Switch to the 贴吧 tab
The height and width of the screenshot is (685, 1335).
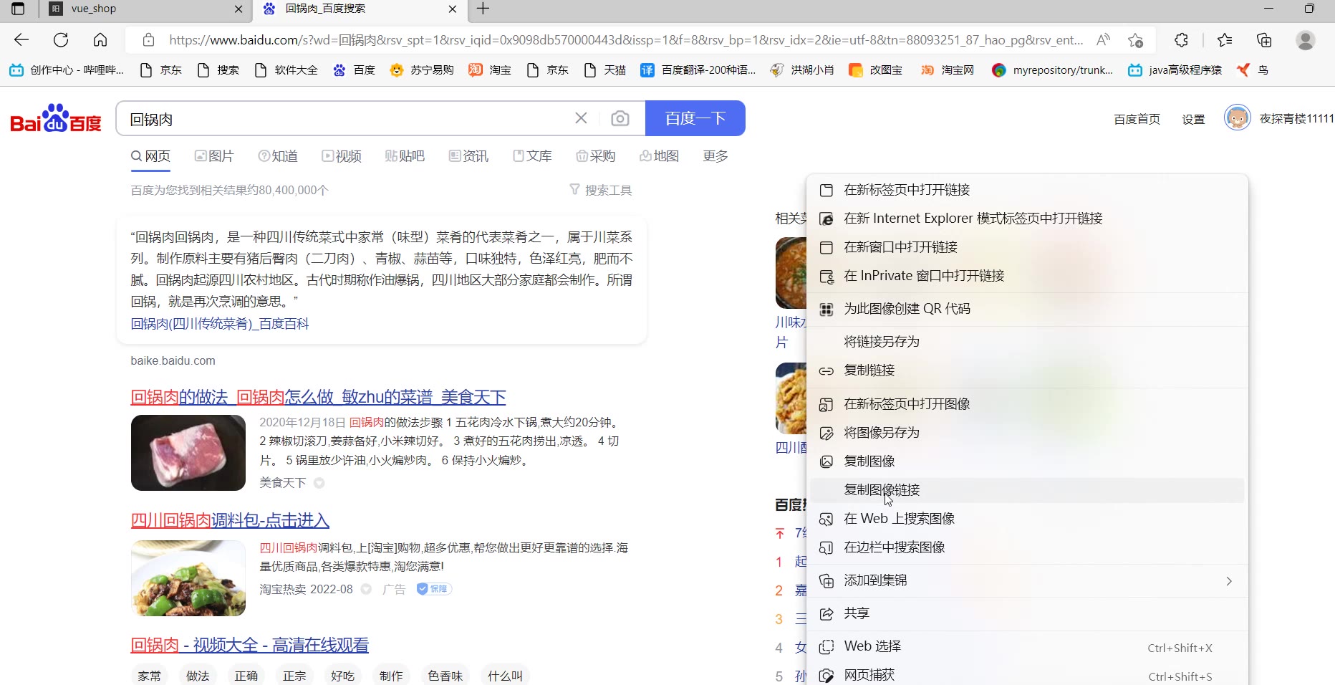(x=405, y=156)
